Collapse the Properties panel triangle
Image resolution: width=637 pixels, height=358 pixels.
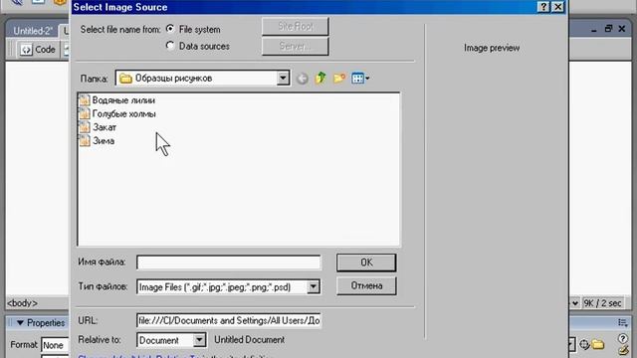coord(20,323)
